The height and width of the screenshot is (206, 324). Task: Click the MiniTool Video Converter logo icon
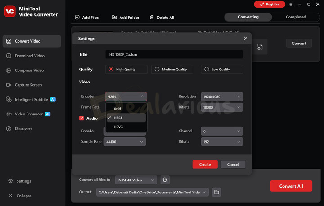10,11
